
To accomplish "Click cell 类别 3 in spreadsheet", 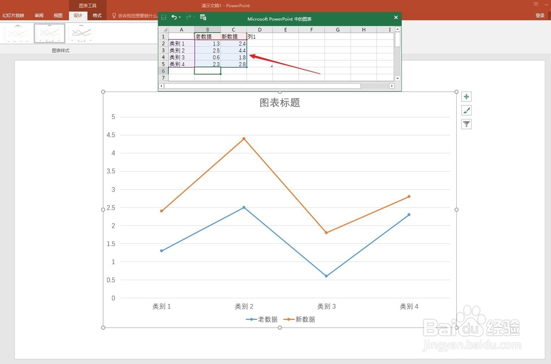I will tap(181, 57).
